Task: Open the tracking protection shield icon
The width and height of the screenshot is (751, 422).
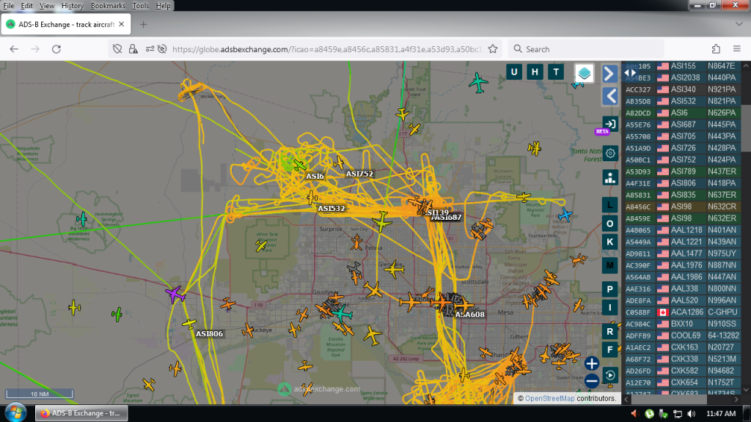Action: coord(117,49)
